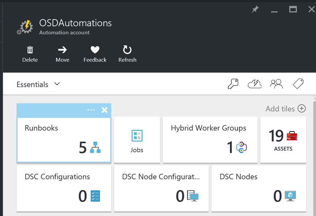Click the Jobs tile label
This screenshot has height=216, width=316.
tap(137, 150)
